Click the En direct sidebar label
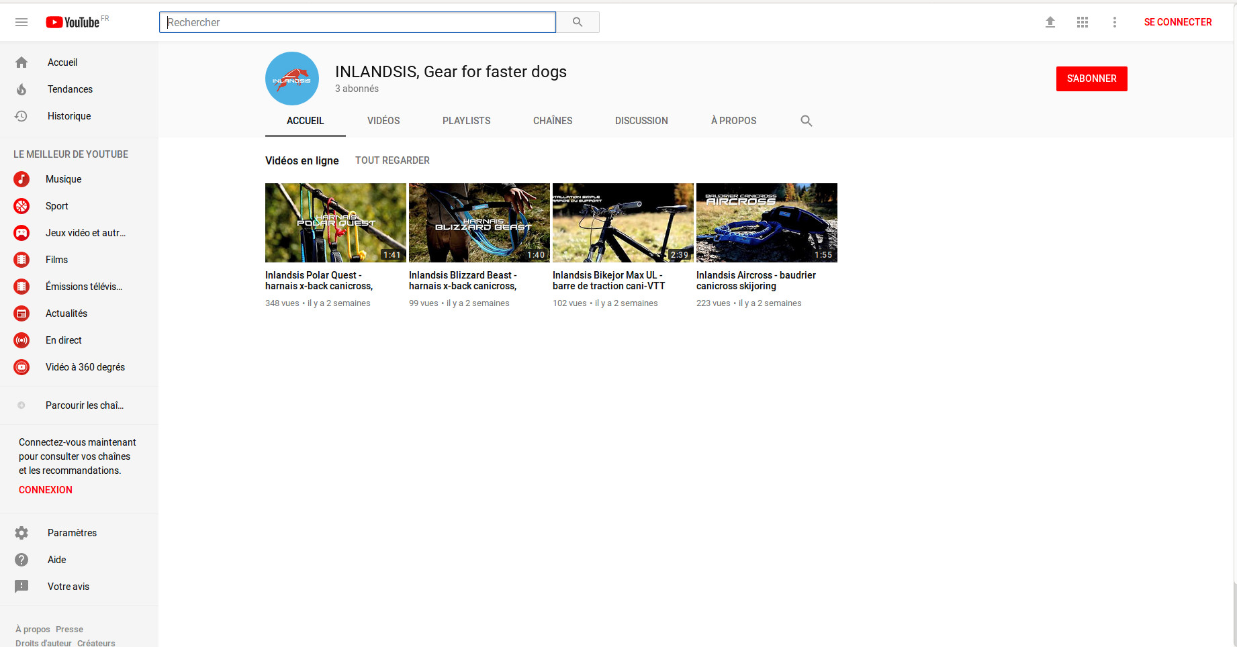Screen dimensions: 1237x647 (64, 340)
